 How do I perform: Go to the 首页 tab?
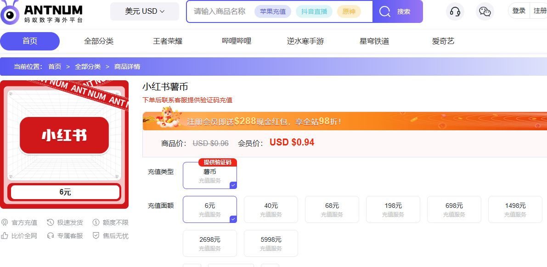[x=30, y=41]
